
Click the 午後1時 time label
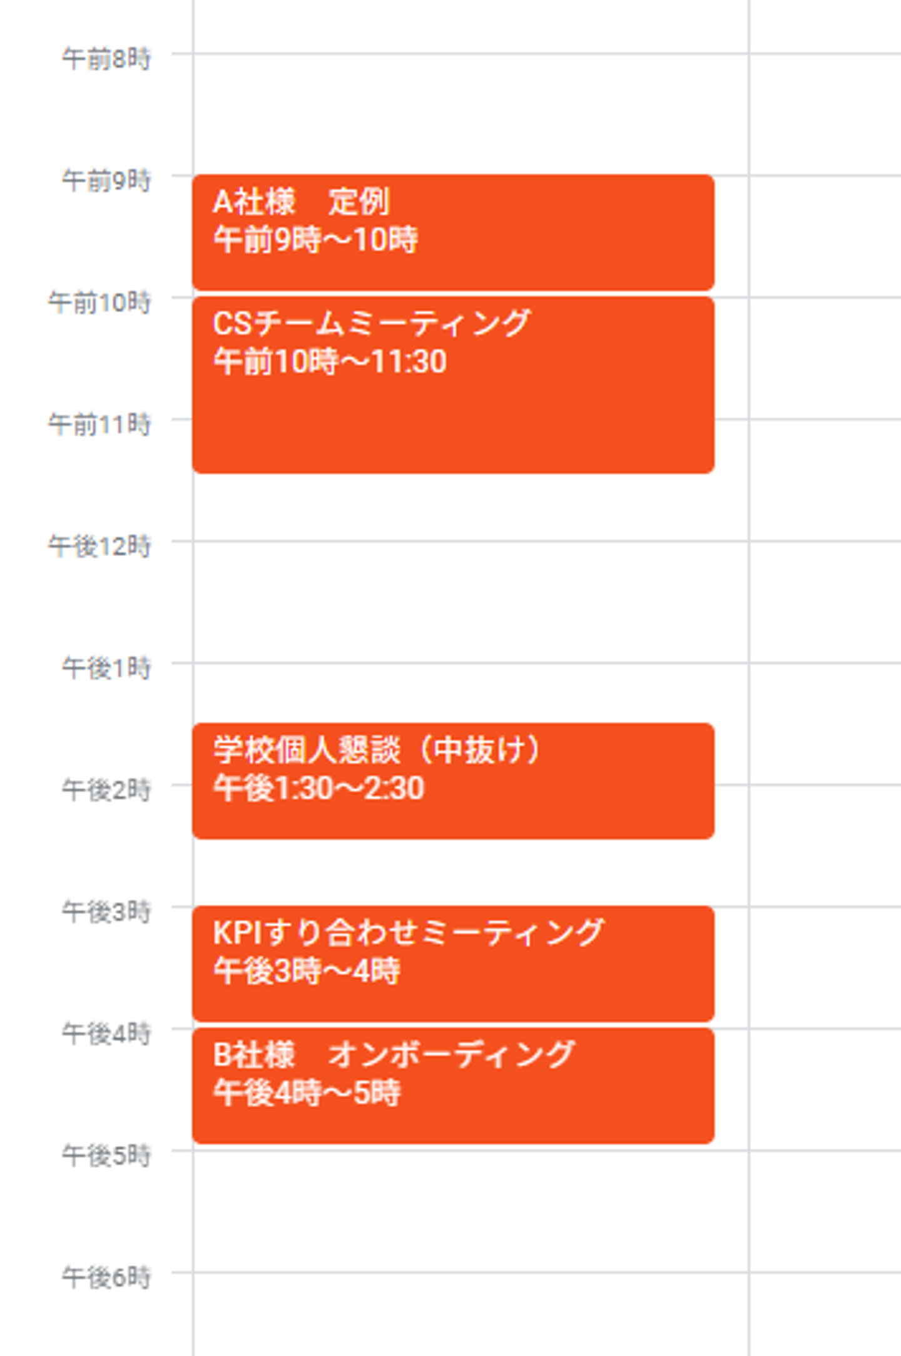point(106,668)
